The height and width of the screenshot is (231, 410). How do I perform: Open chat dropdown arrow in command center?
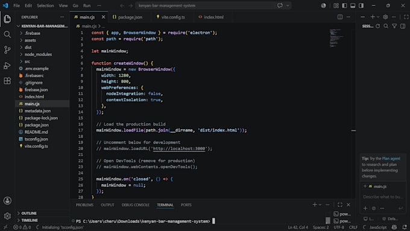(x=288, y=5)
